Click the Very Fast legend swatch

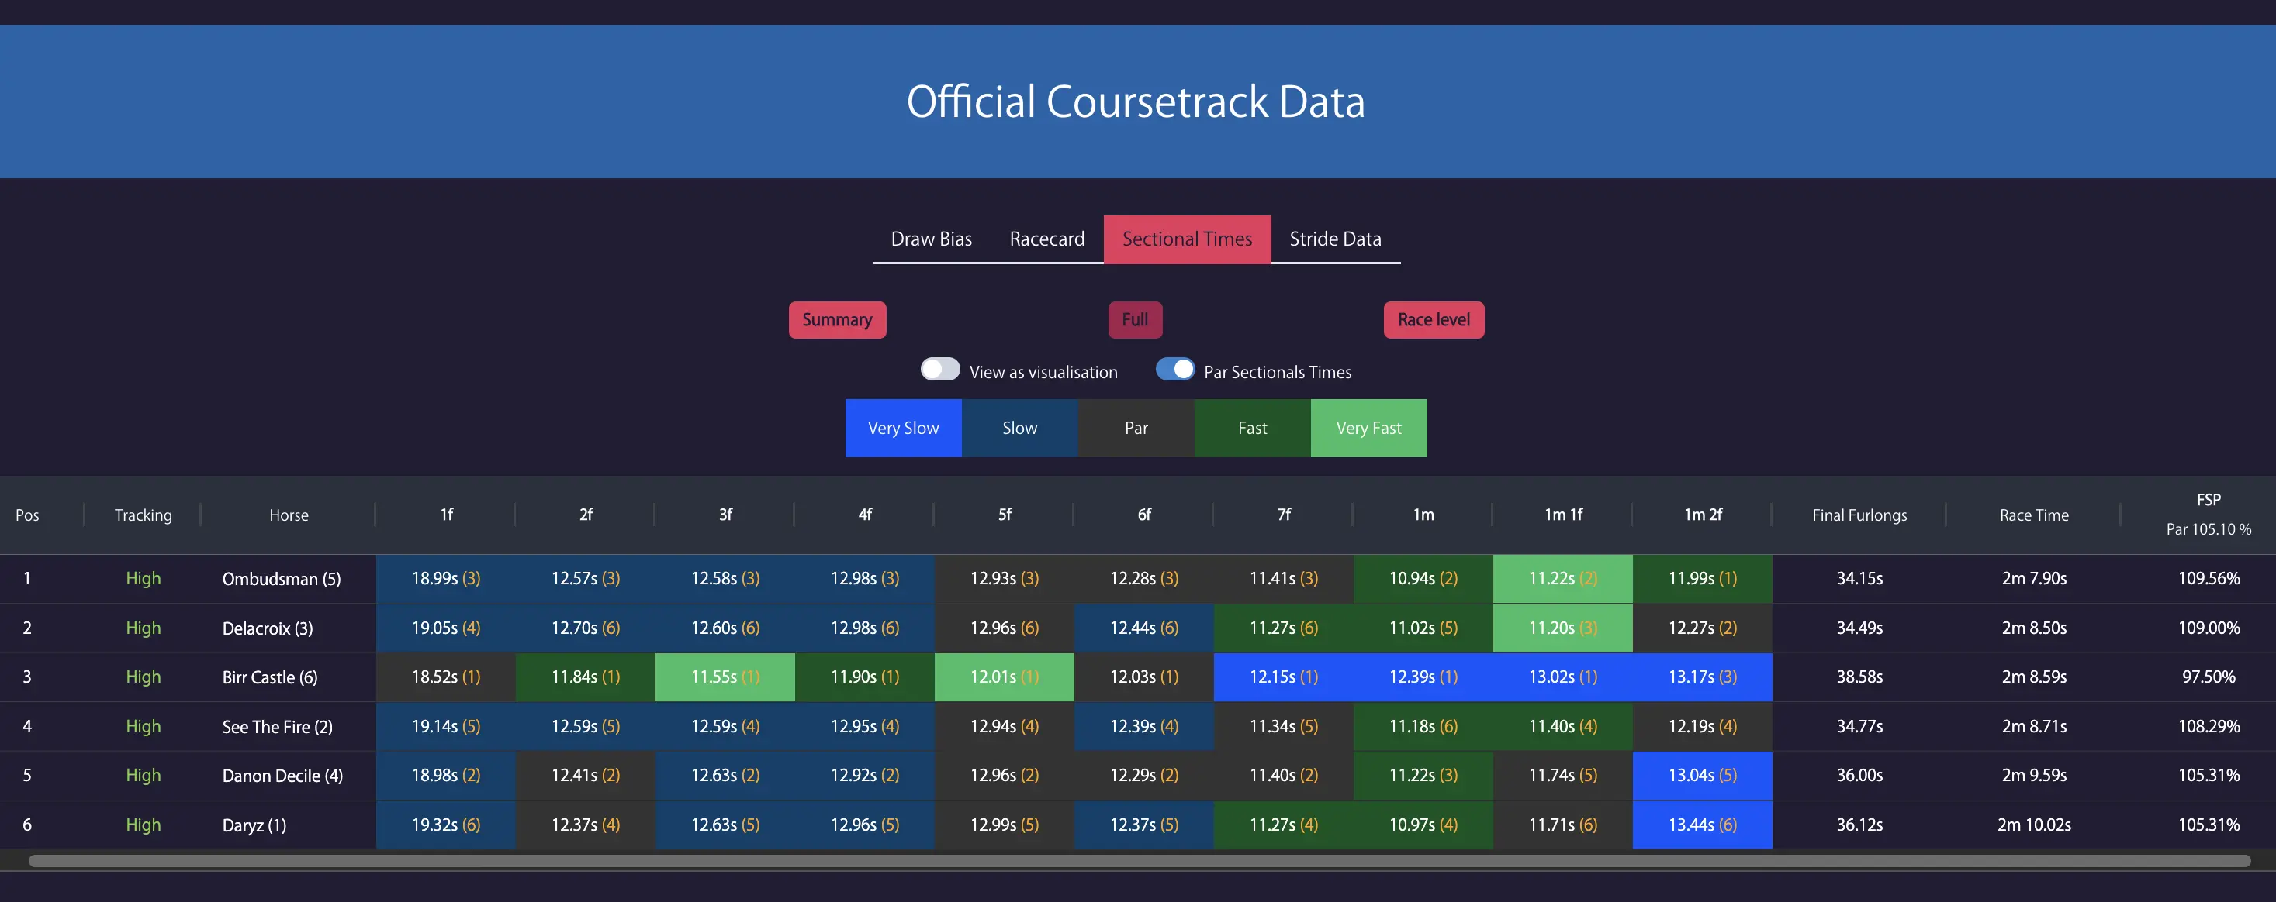coord(1368,428)
